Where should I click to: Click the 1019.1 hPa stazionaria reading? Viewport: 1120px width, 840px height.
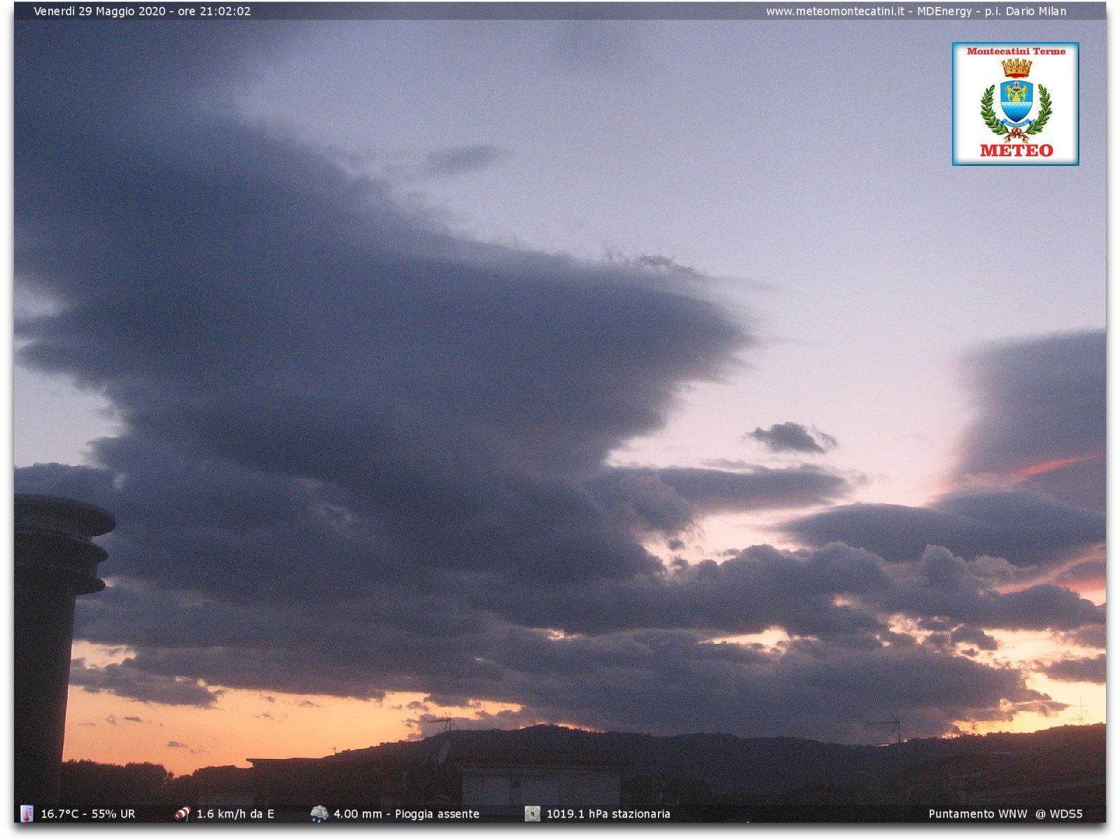(x=608, y=814)
